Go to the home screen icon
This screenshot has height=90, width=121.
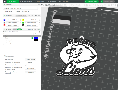[5, 1]
